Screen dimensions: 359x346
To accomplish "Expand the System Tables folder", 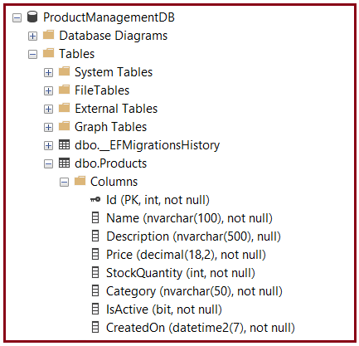I will pos(48,73).
